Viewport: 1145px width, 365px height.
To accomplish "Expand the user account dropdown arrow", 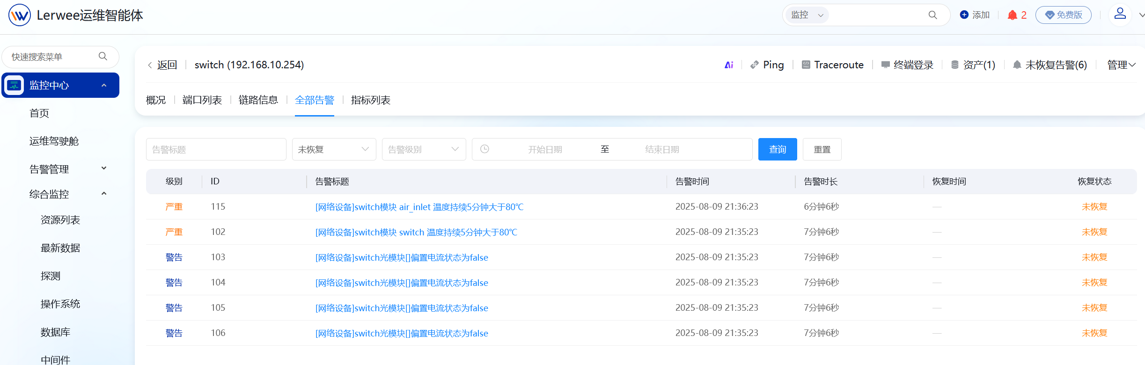I will [x=1141, y=15].
